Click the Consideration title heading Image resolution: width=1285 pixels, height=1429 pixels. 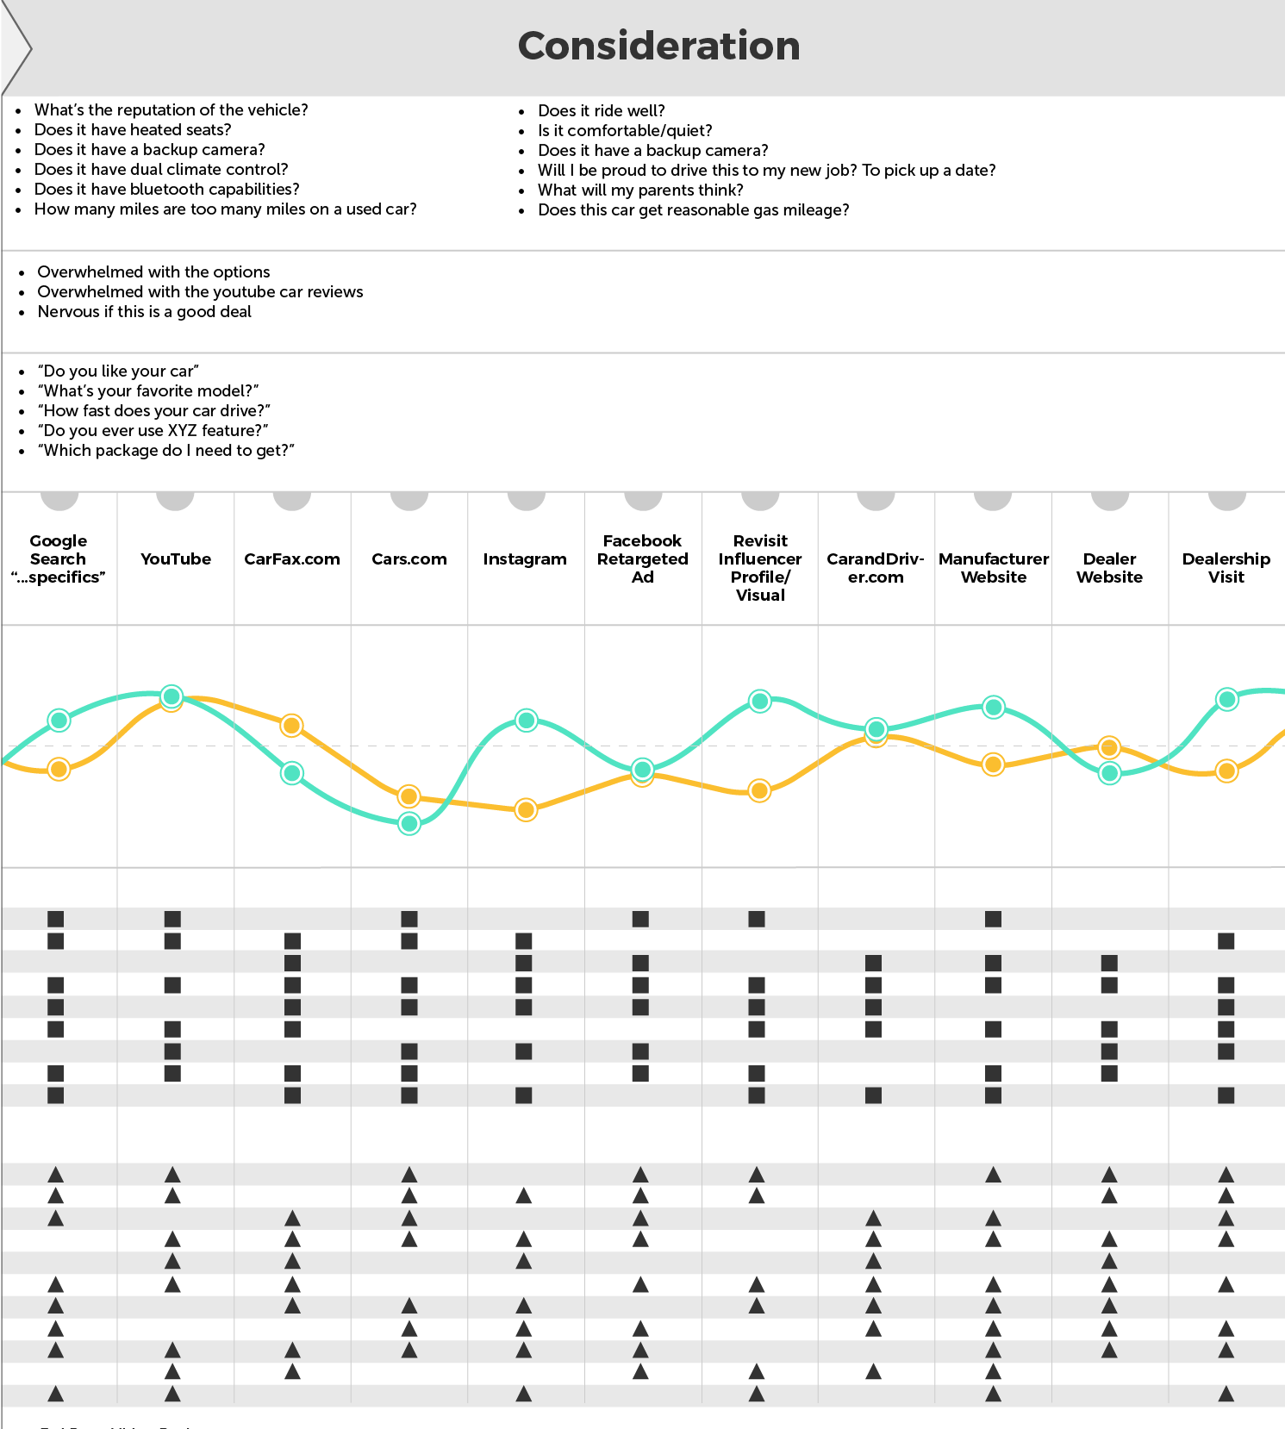click(658, 46)
